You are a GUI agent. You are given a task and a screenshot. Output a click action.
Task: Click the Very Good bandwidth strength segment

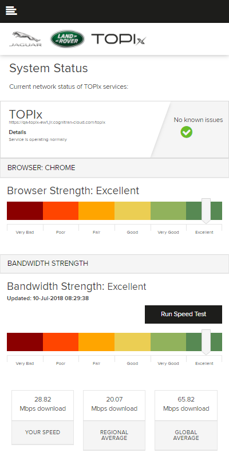click(x=168, y=342)
